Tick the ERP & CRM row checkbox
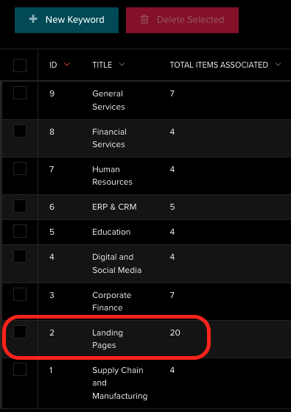 [x=20, y=206]
